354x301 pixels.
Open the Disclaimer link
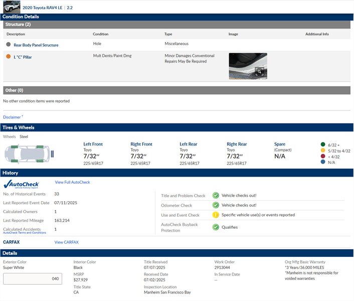point(12,117)
